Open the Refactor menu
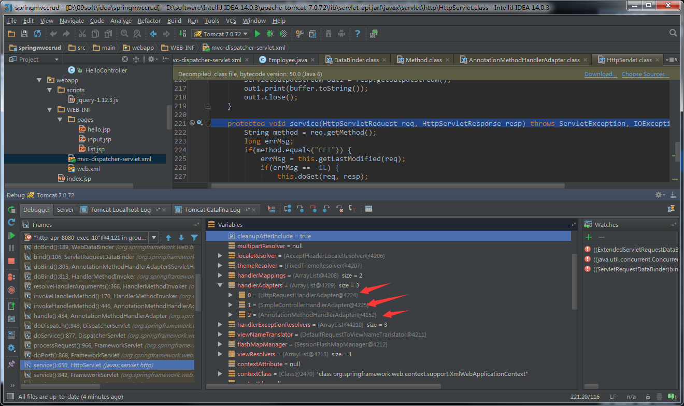The width and height of the screenshot is (684, 406). (149, 21)
